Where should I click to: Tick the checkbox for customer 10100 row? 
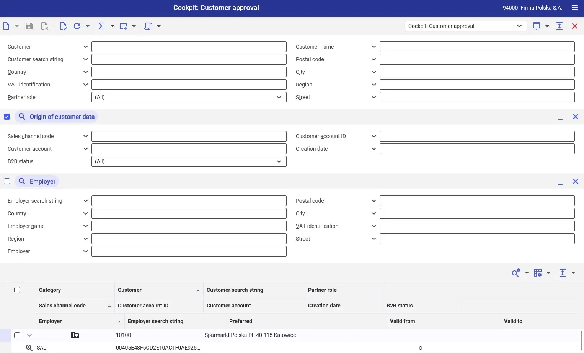pyautogui.click(x=17, y=335)
